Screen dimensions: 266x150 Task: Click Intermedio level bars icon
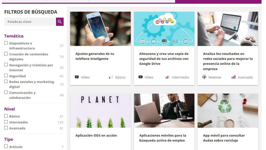click(168, 77)
